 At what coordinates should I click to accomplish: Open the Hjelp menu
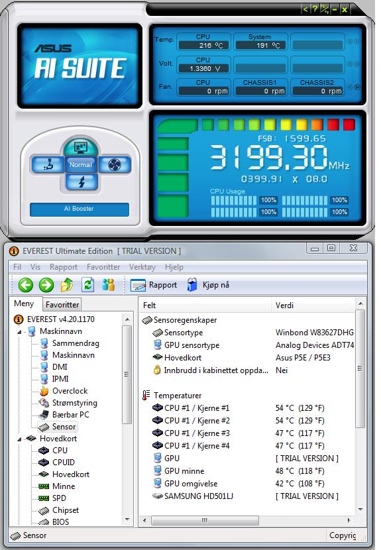[x=174, y=267]
